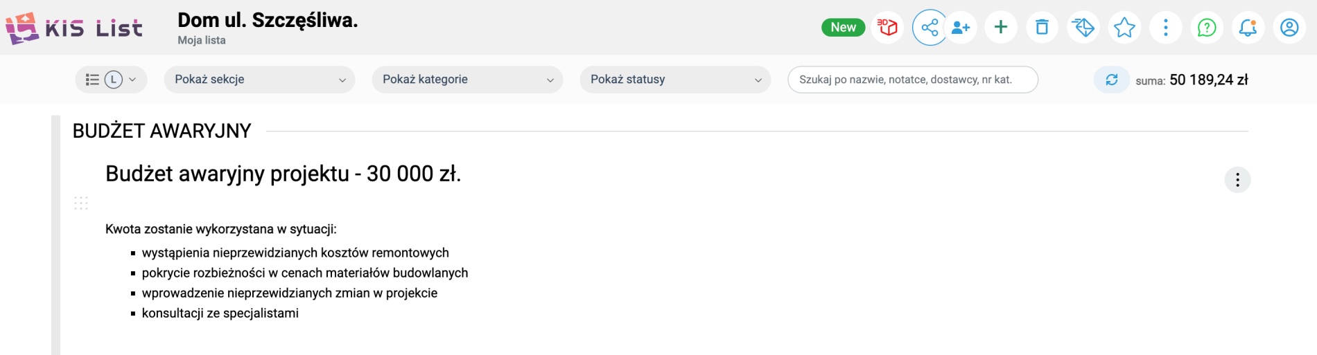This screenshot has height=355, width=1317.
Task: Expand the list view mode selector
Action: coord(111,80)
